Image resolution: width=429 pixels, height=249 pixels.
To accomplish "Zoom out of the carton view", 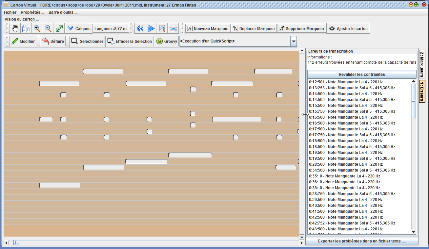I will click(x=48, y=29).
